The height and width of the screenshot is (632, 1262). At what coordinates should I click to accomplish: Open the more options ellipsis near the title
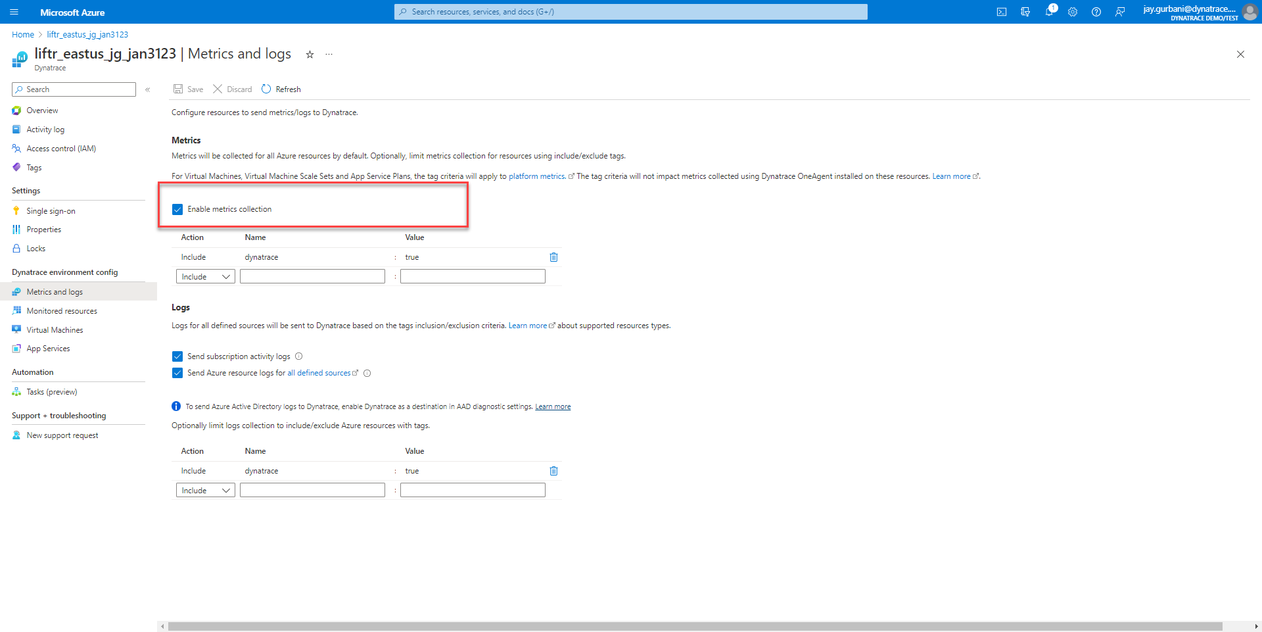[x=329, y=55]
